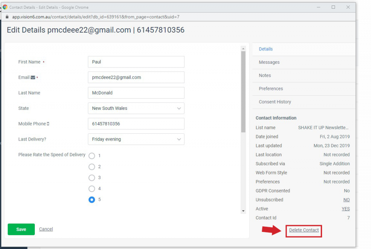Open the Notes tab
The width and height of the screenshot is (371, 249).
coord(304,75)
